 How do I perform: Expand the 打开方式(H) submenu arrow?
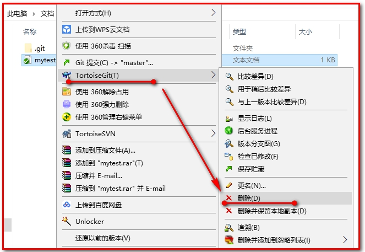(213, 13)
